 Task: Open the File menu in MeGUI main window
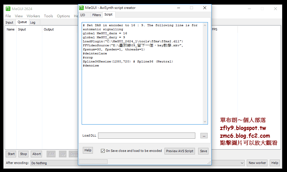tap(8, 16)
